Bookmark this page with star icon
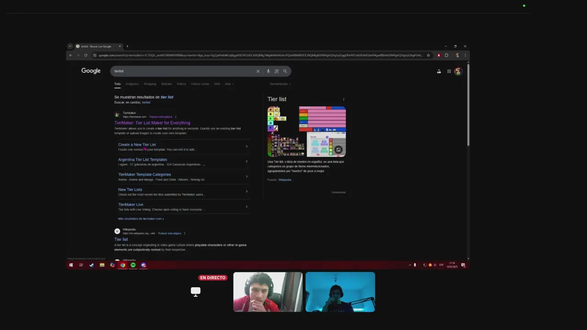587x330 pixels. (x=428, y=55)
